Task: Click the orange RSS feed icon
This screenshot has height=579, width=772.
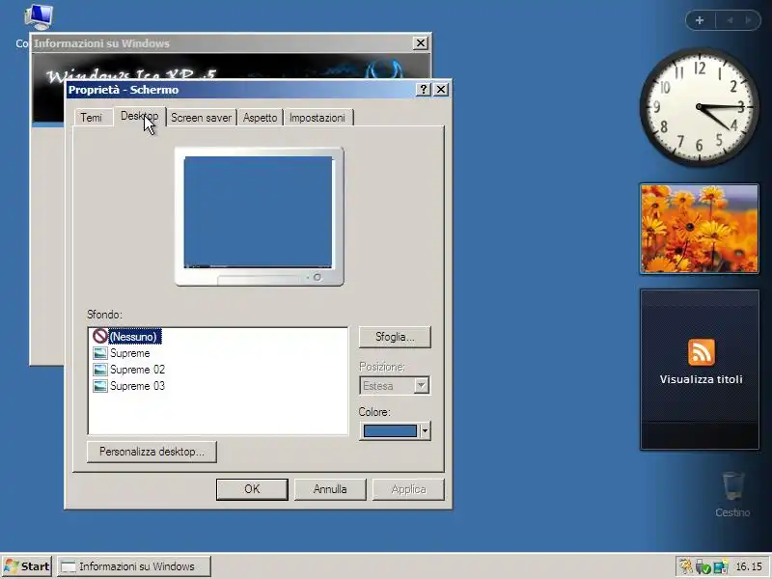Action: [702, 352]
